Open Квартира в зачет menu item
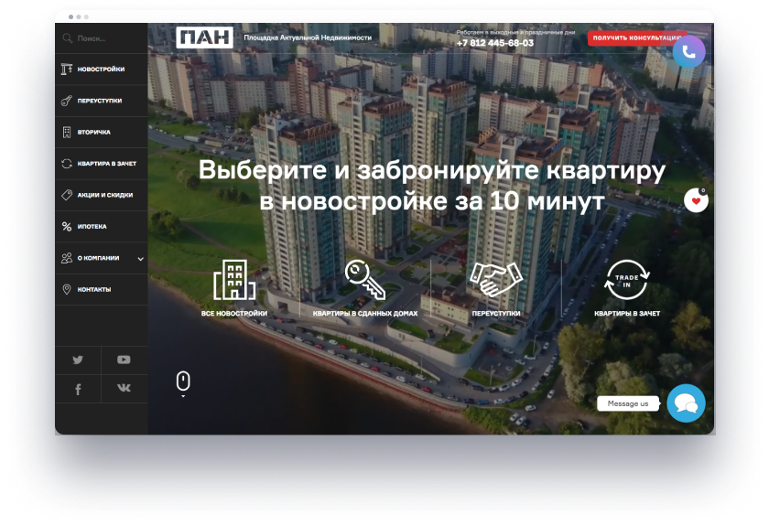Screen dimensions: 769x526 click(x=101, y=163)
